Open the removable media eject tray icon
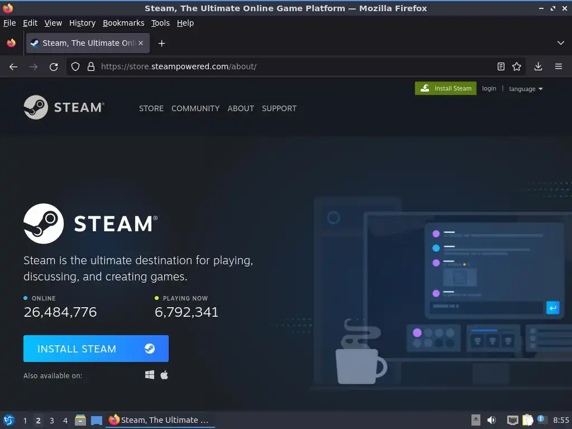Image resolution: width=572 pixels, height=429 pixels. (476, 420)
